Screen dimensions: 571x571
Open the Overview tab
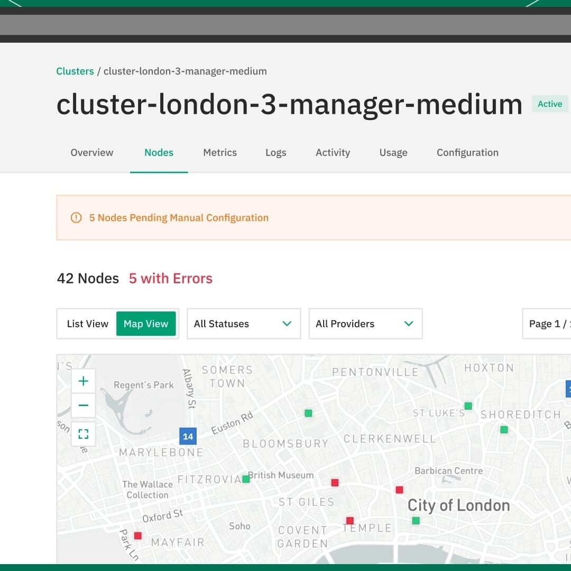[92, 153]
